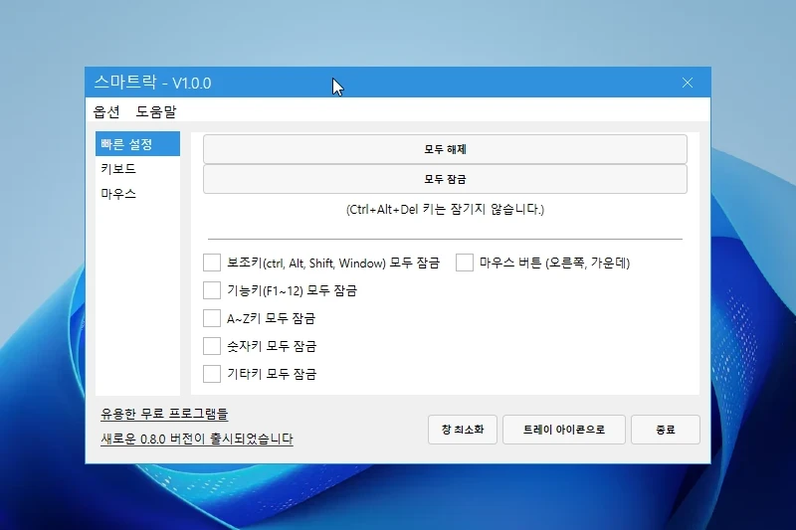This screenshot has height=530, width=796.
Task: Enable A~Z키 모두 잠금 checkbox
Action: (x=212, y=318)
